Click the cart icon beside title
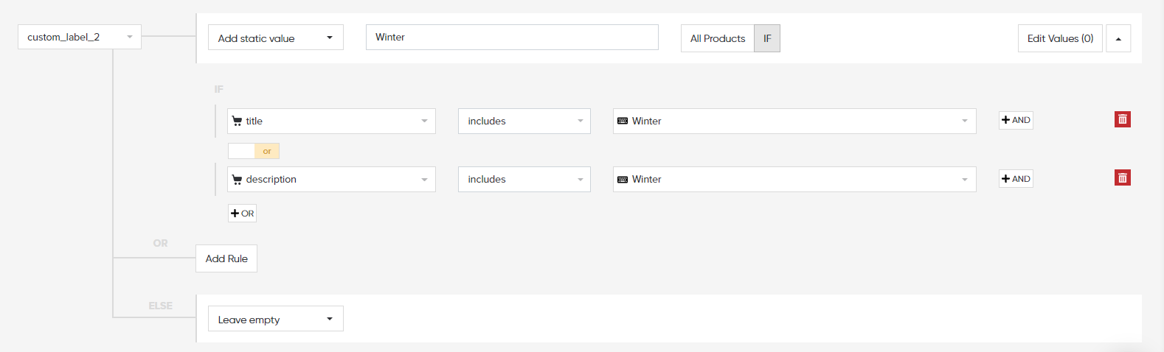The height and width of the screenshot is (352, 1164). coord(237,121)
